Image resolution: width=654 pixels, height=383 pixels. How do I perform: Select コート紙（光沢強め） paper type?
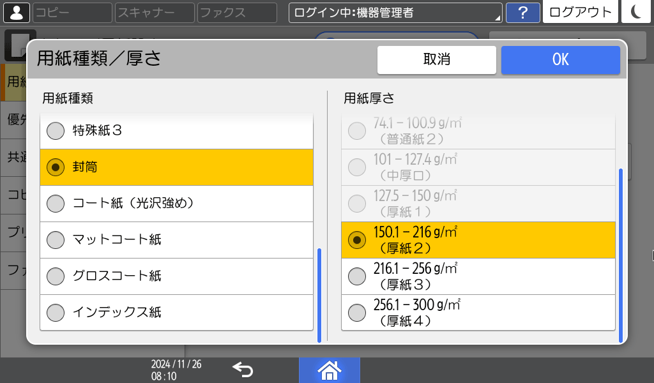pyautogui.click(x=176, y=203)
